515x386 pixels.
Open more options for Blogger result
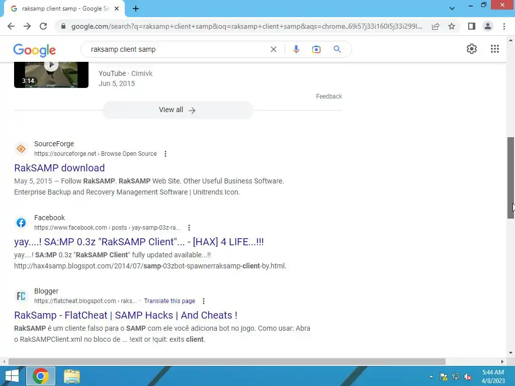[204, 301]
